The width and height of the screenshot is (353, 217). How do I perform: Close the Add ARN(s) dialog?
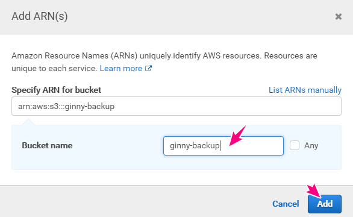click(x=339, y=16)
